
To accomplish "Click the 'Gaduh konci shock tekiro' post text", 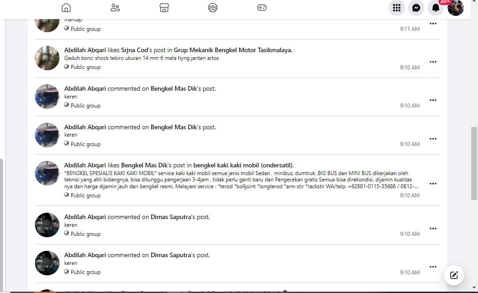I will pos(142,58).
